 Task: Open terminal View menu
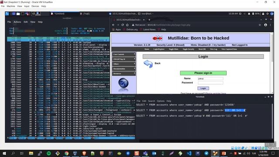tap(33, 22)
